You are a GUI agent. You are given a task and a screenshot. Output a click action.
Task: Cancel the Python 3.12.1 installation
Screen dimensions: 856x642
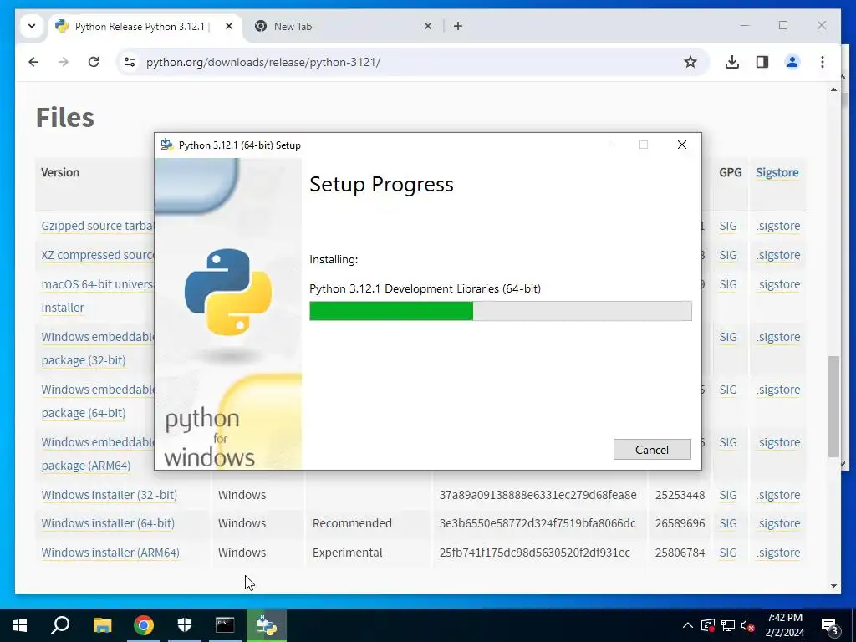652,449
